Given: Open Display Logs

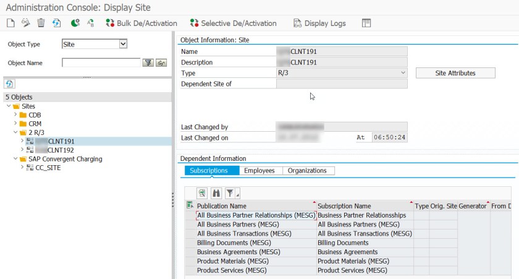Looking at the screenshot, I should point(320,23).
